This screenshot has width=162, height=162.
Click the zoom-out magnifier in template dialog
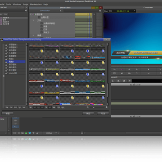[x=88, y=107]
